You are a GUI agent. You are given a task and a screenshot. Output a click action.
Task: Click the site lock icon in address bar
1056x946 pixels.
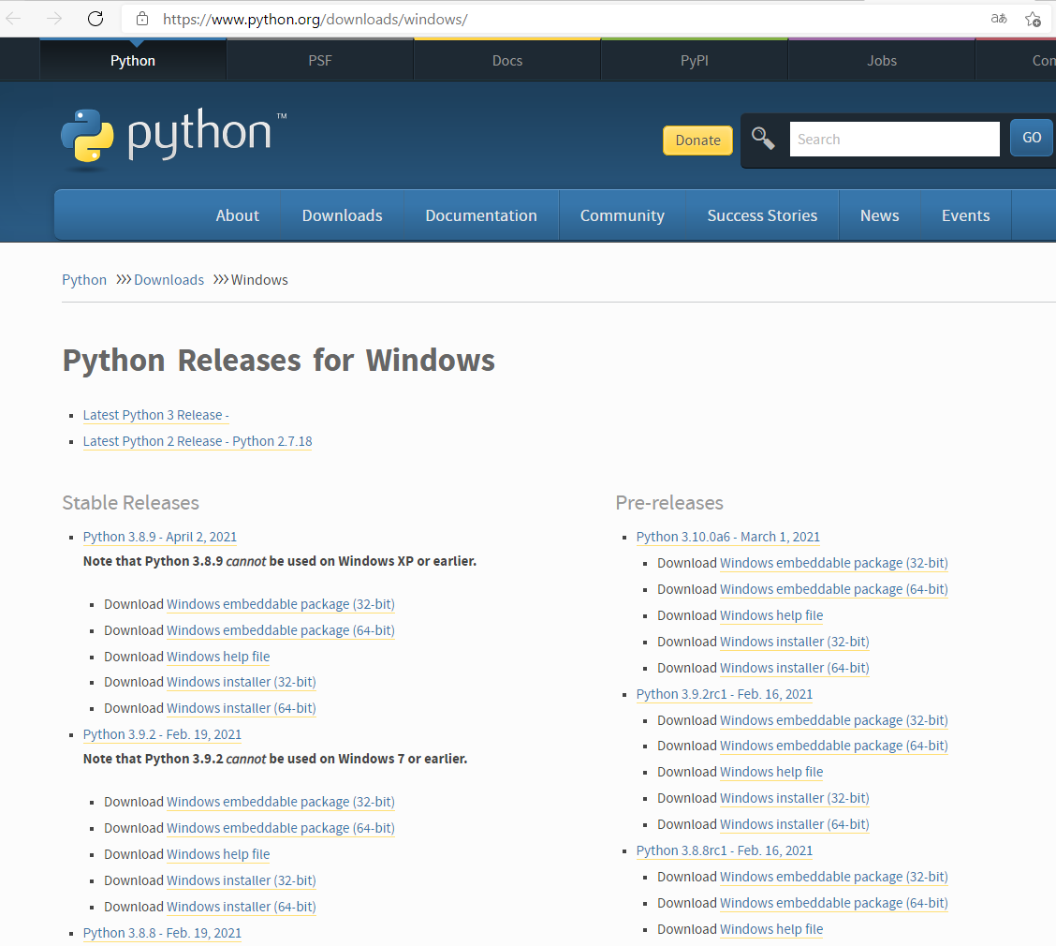coord(142,19)
